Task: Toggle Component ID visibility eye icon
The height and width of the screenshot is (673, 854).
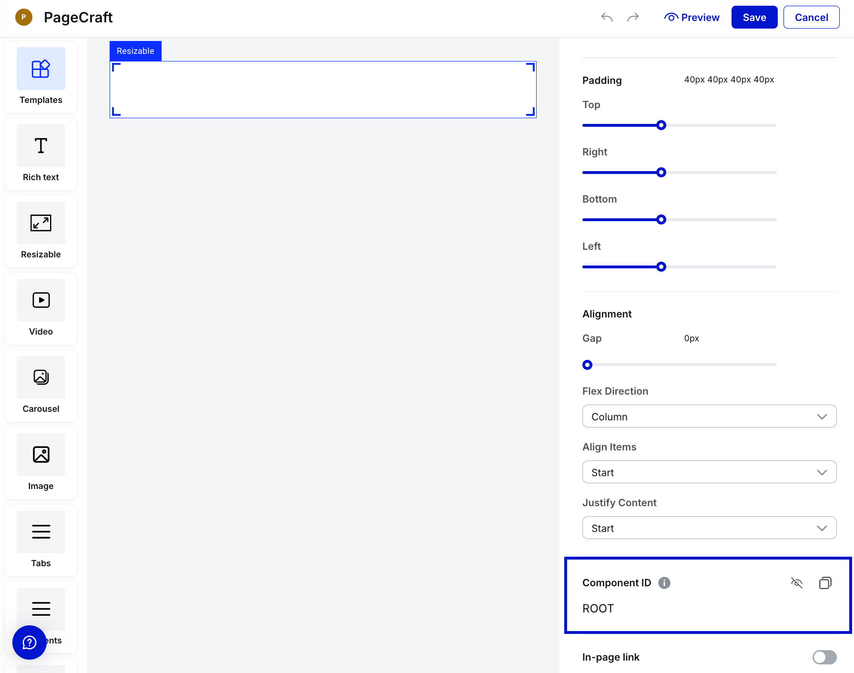Action: 796,583
